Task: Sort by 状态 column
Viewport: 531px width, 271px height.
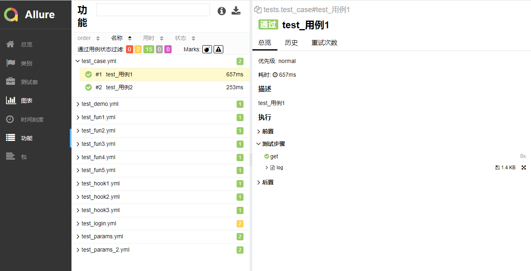Action: 185,38
